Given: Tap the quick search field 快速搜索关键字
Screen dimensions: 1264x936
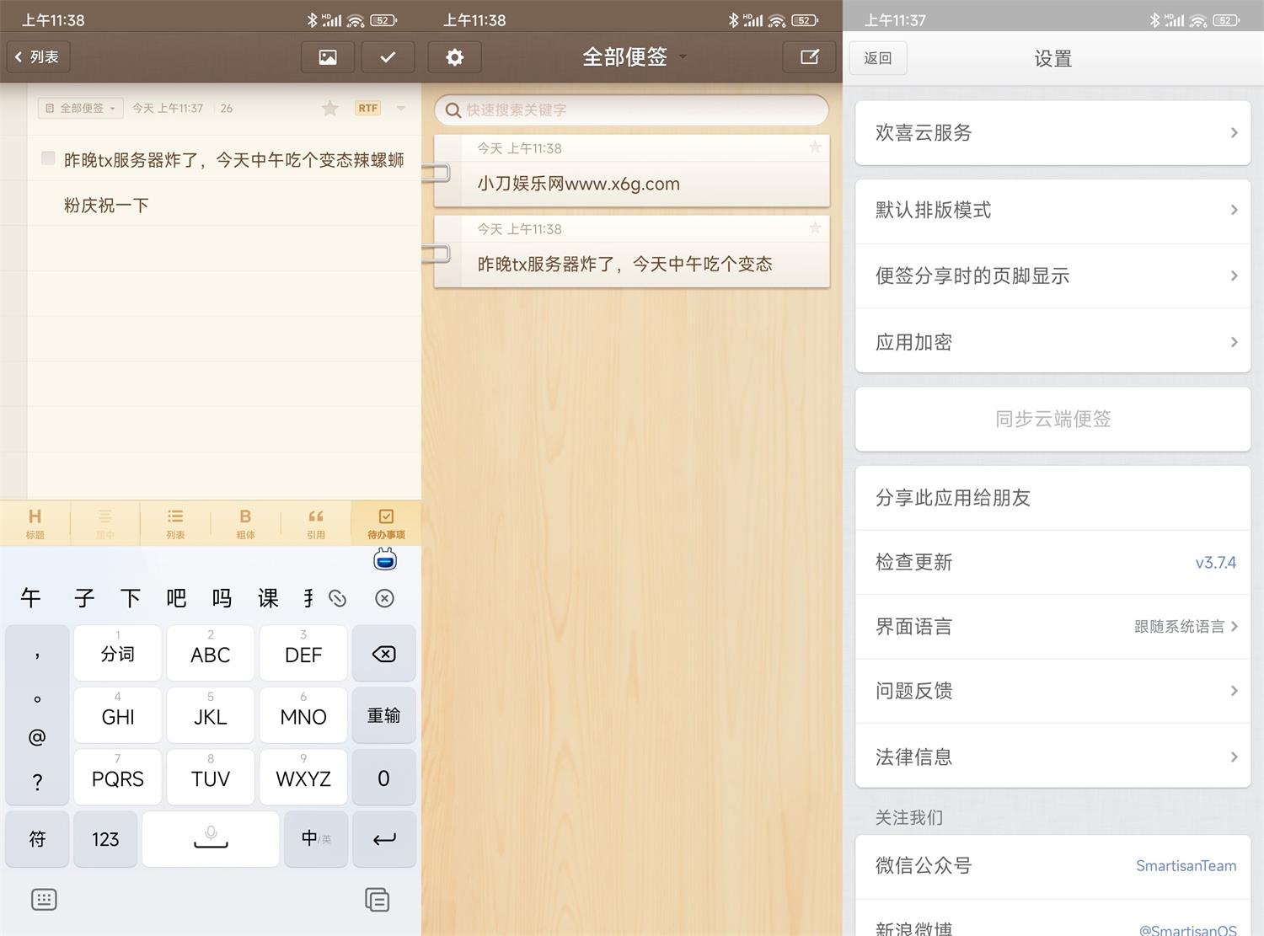Looking at the screenshot, I should [630, 110].
